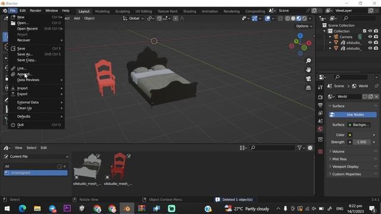Expand the Custom Properties panel

point(346,174)
